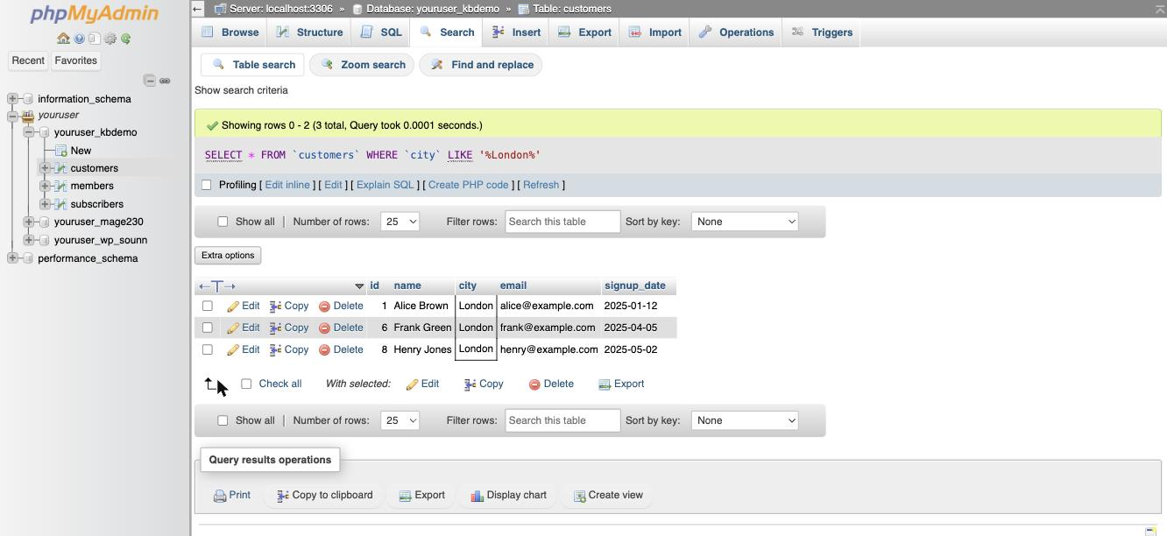Expand the information_schema database node

click(x=12, y=99)
